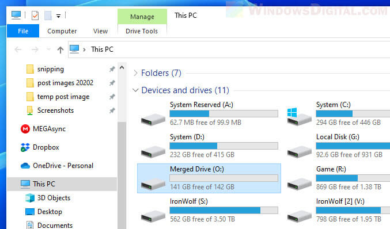Click the PC icon in address bar
The width and height of the screenshot is (390, 229).
[74, 49]
